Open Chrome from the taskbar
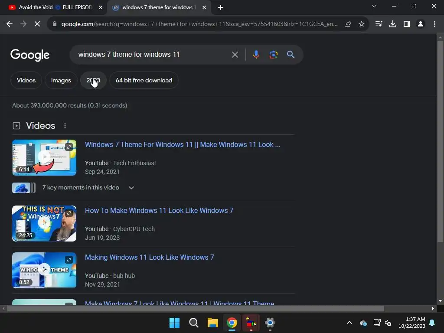The width and height of the screenshot is (444, 333). pos(232,323)
